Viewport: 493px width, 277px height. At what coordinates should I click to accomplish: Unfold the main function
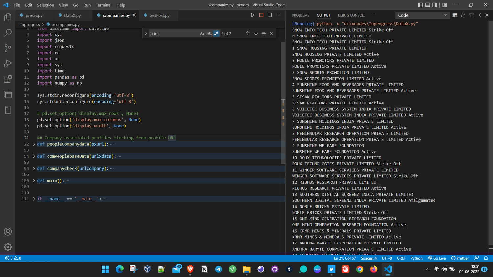(x=34, y=180)
